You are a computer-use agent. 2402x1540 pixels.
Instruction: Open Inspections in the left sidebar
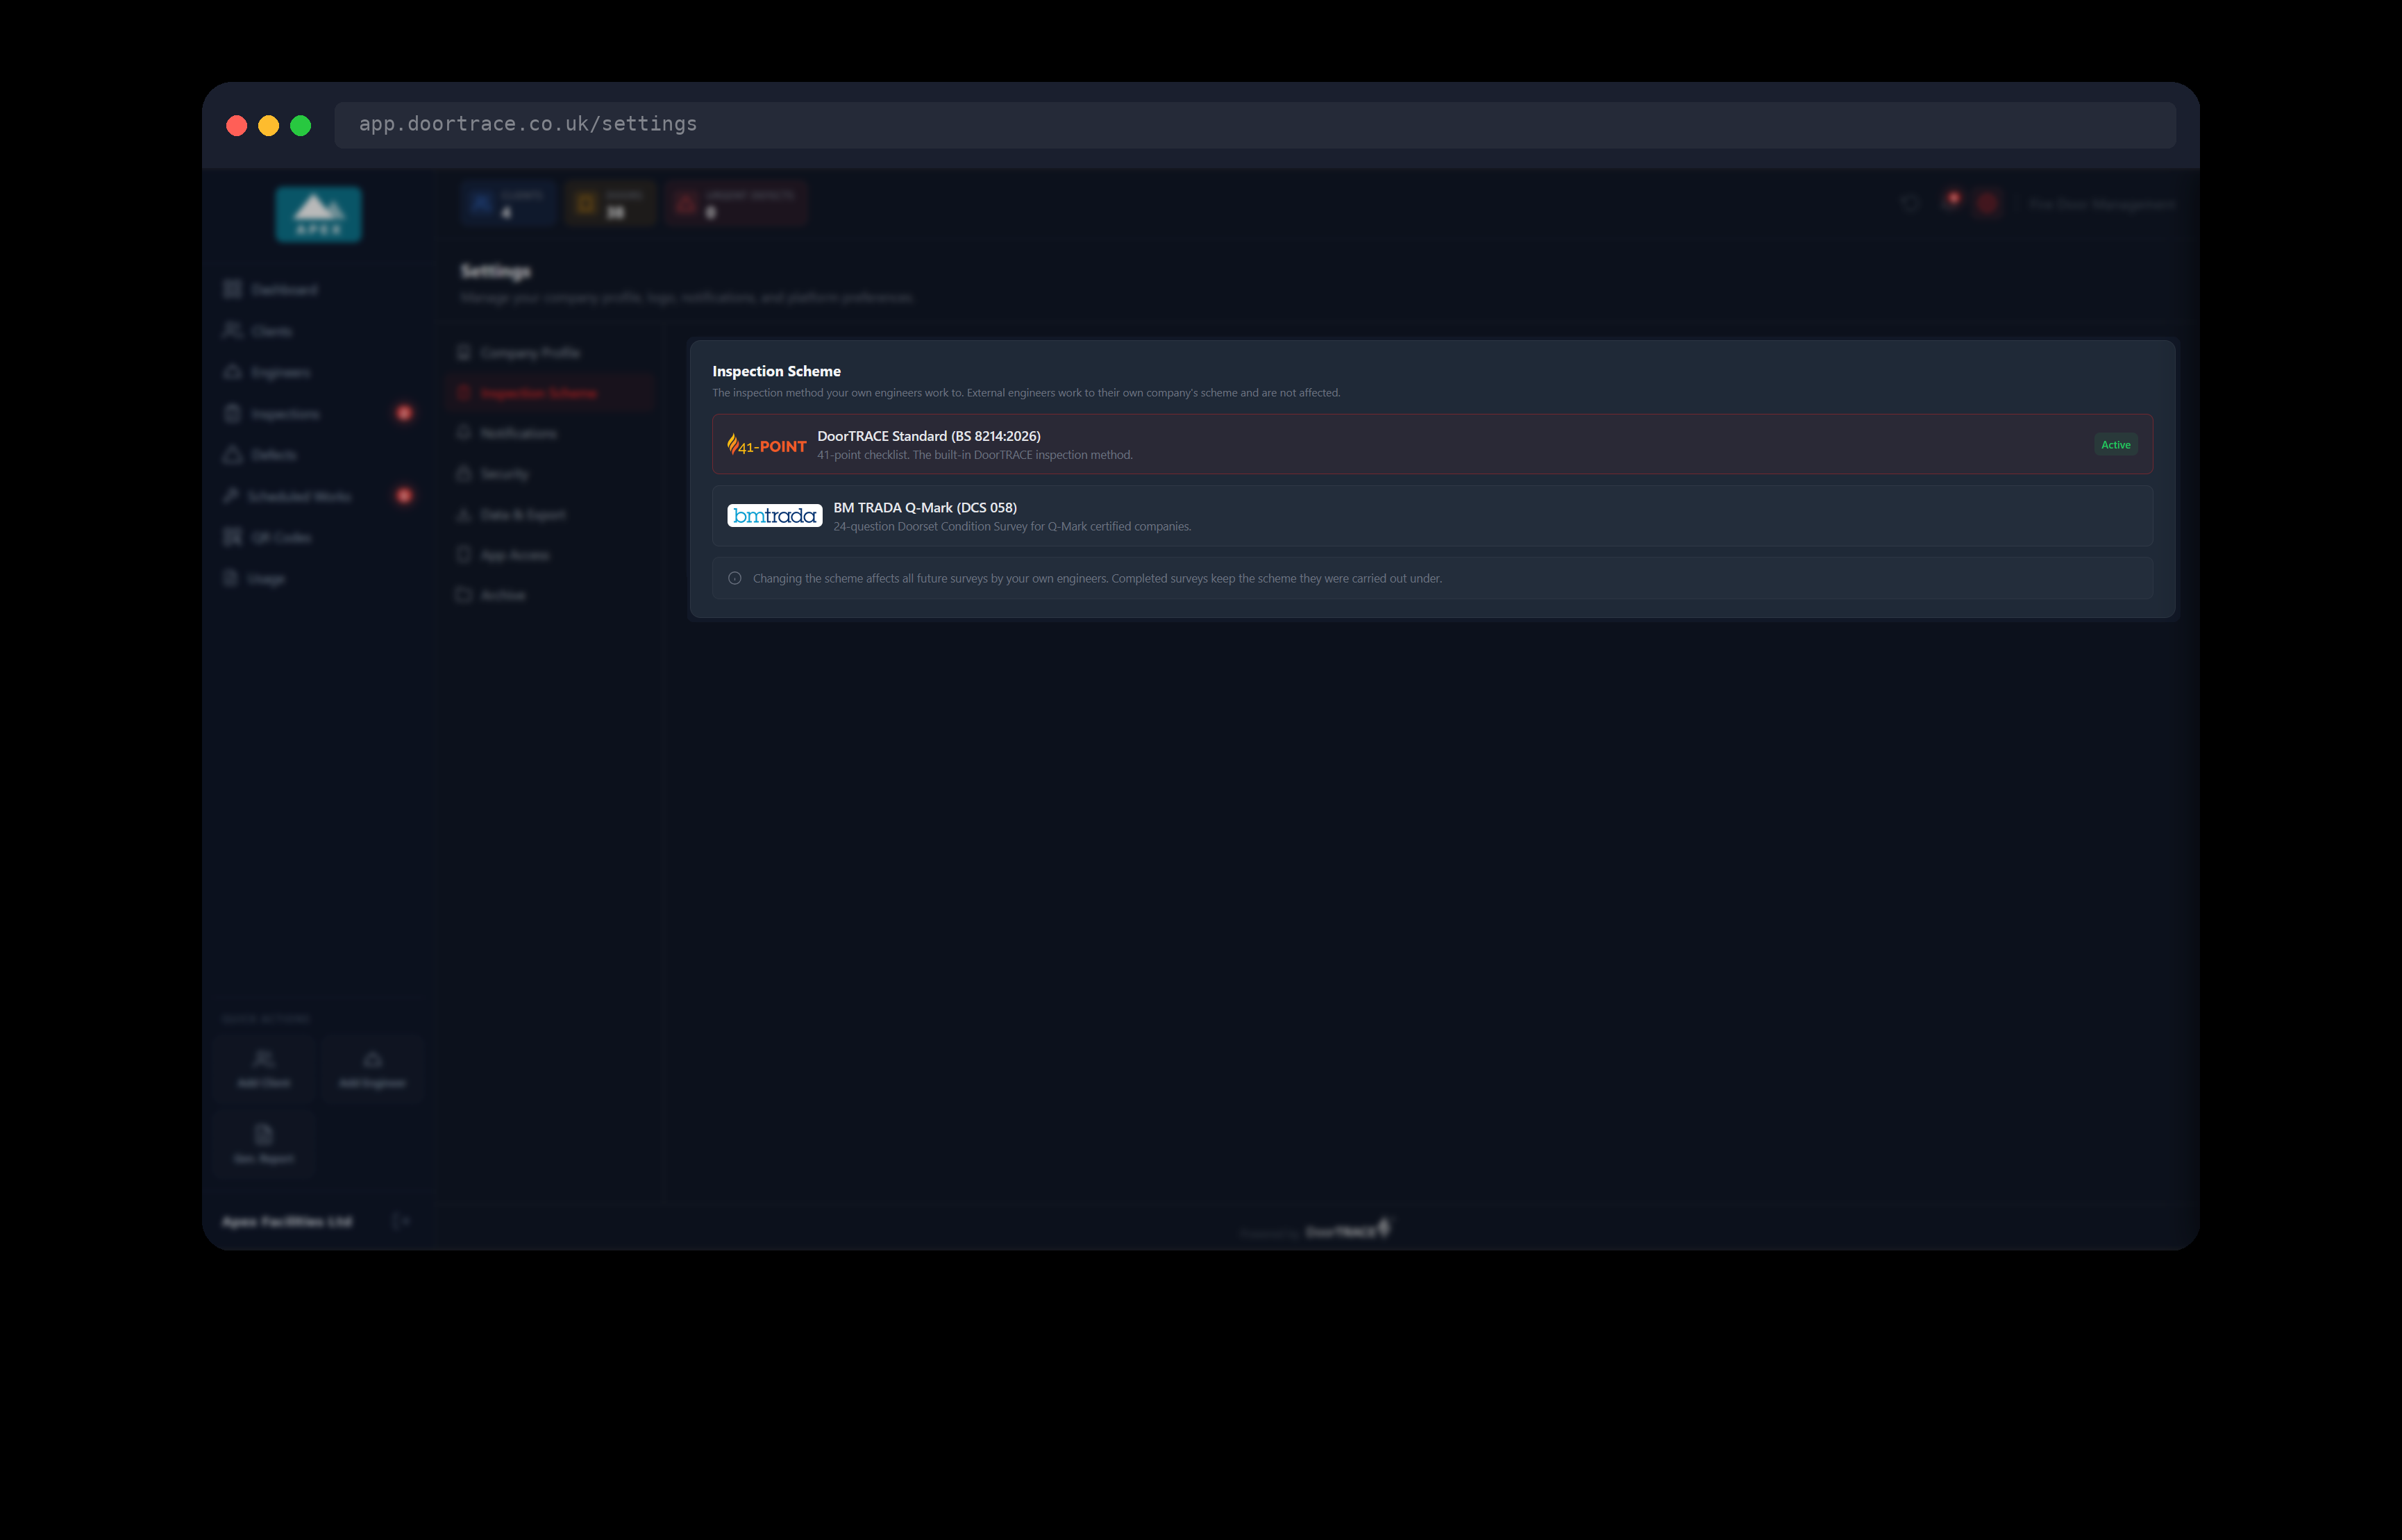pyautogui.click(x=318, y=414)
